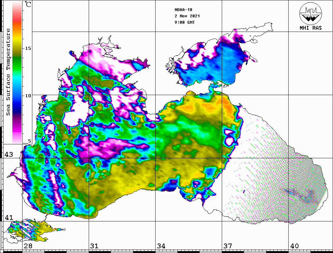
Task: Click the MHI RAS logo emblem
Action: tap(311, 13)
